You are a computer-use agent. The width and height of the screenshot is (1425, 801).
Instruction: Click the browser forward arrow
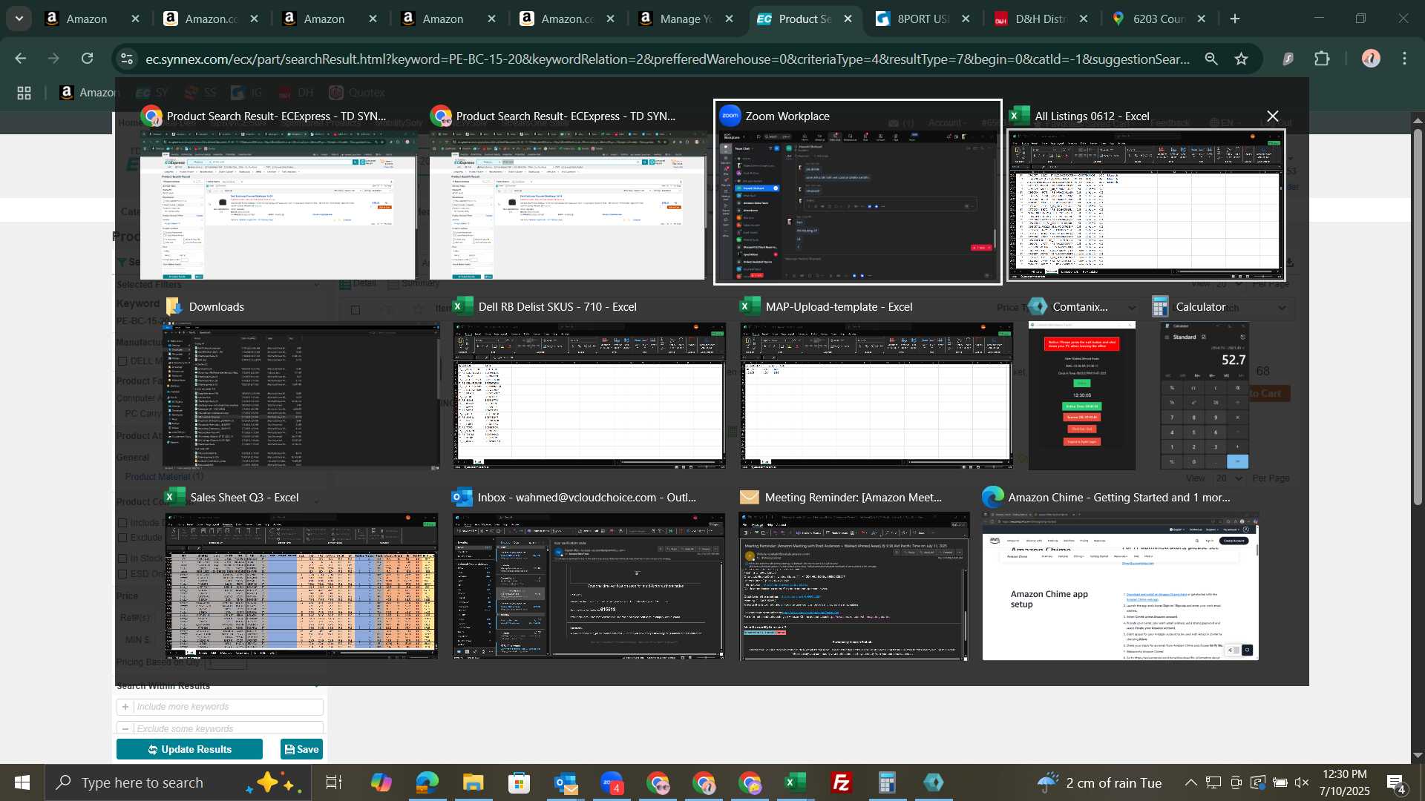point(53,59)
